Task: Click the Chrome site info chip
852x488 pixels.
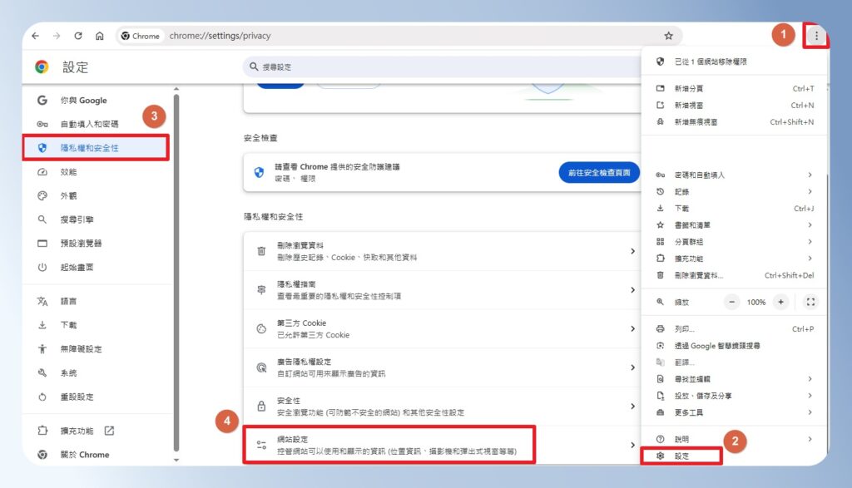Action: 140,36
